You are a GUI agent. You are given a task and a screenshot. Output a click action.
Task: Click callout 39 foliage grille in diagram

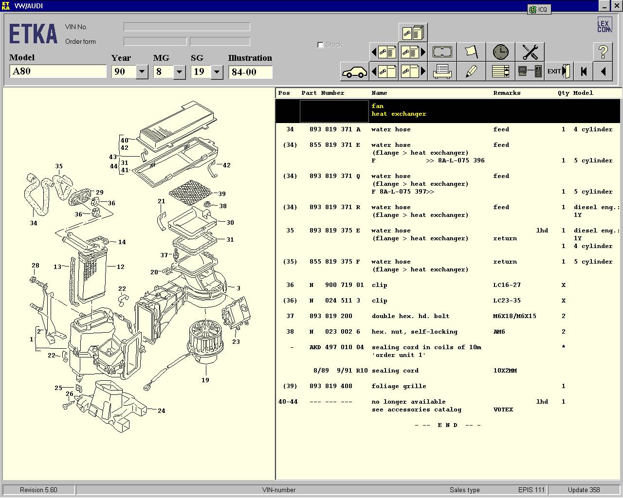pyautogui.click(x=222, y=194)
